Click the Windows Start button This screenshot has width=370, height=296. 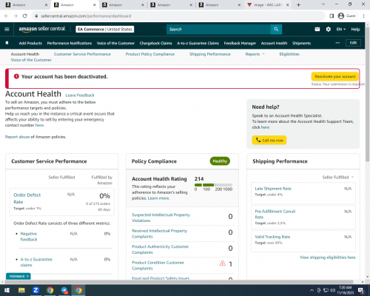tap(7, 290)
